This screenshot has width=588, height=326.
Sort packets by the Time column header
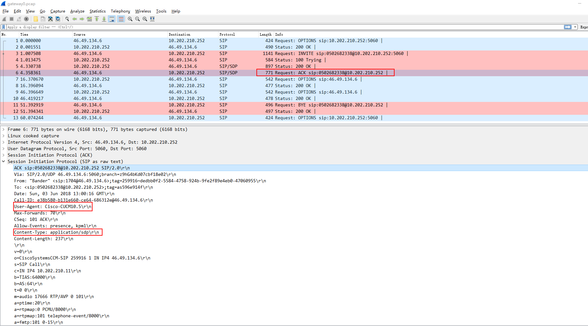point(46,34)
